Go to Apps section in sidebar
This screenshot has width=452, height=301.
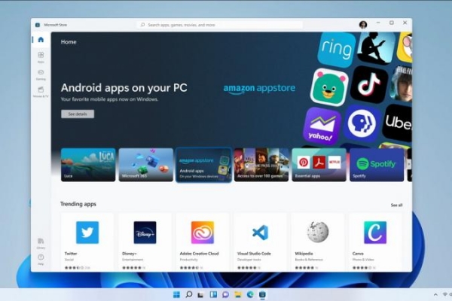(41, 56)
